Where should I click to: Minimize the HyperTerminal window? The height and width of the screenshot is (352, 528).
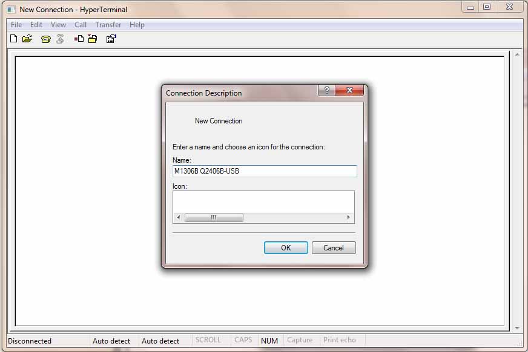470,7
